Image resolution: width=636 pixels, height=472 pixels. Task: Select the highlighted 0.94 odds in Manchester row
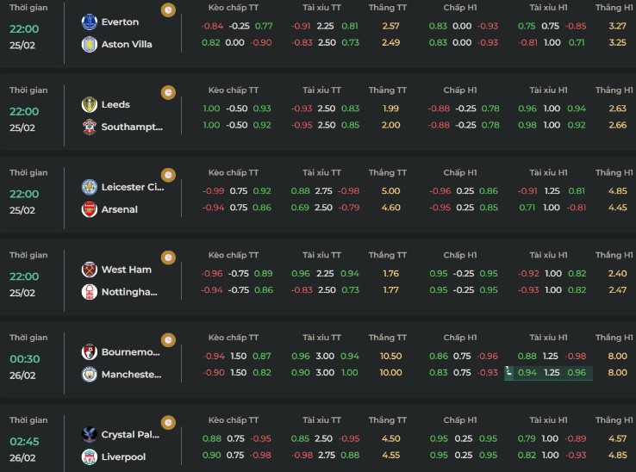[x=527, y=373]
